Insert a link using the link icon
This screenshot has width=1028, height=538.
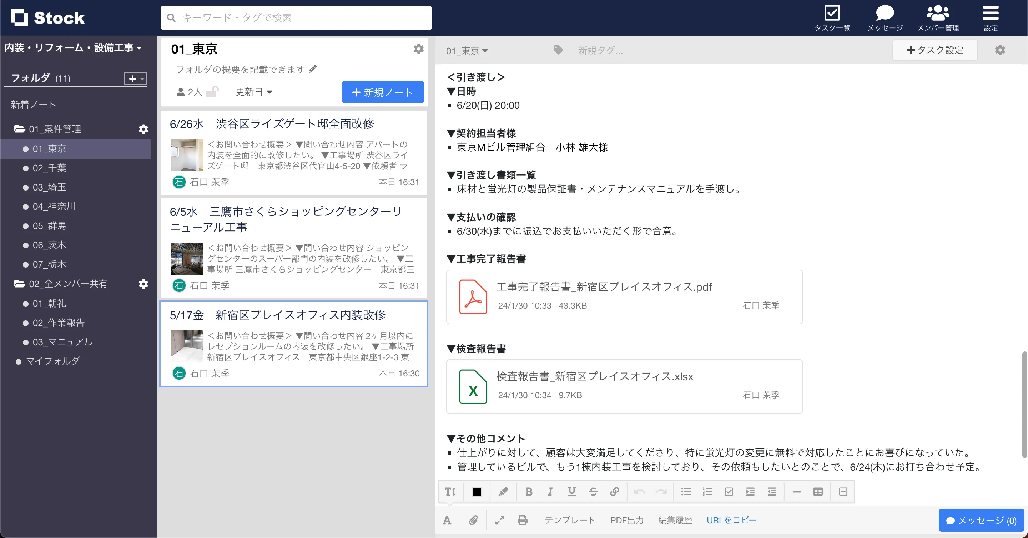click(x=615, y=492)
